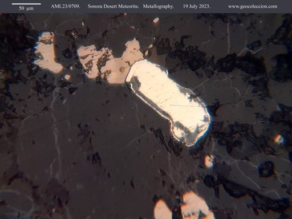Click the white scale bar line
Screen dimensions: 292x219
(x=26, y=4)
